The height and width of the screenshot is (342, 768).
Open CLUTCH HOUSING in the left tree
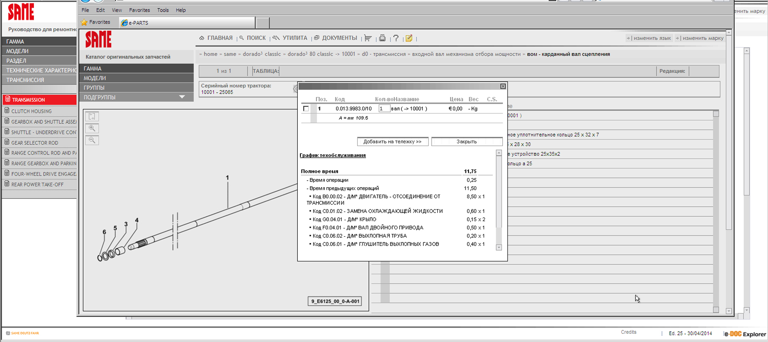tap(31, 111)
